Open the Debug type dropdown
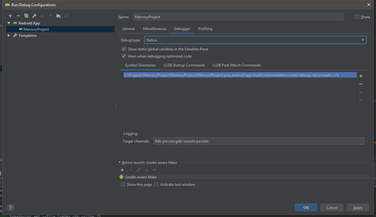 tap(255, 40)
